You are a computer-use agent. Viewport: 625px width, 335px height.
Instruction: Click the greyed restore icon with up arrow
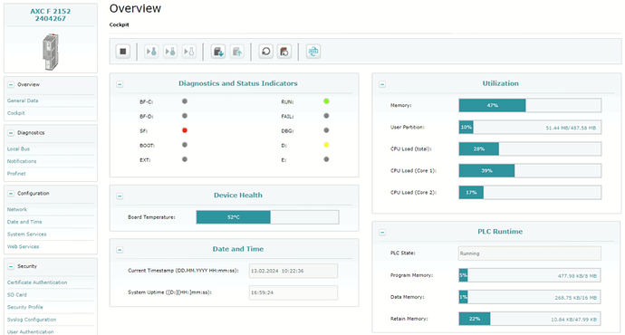(237, 52)
